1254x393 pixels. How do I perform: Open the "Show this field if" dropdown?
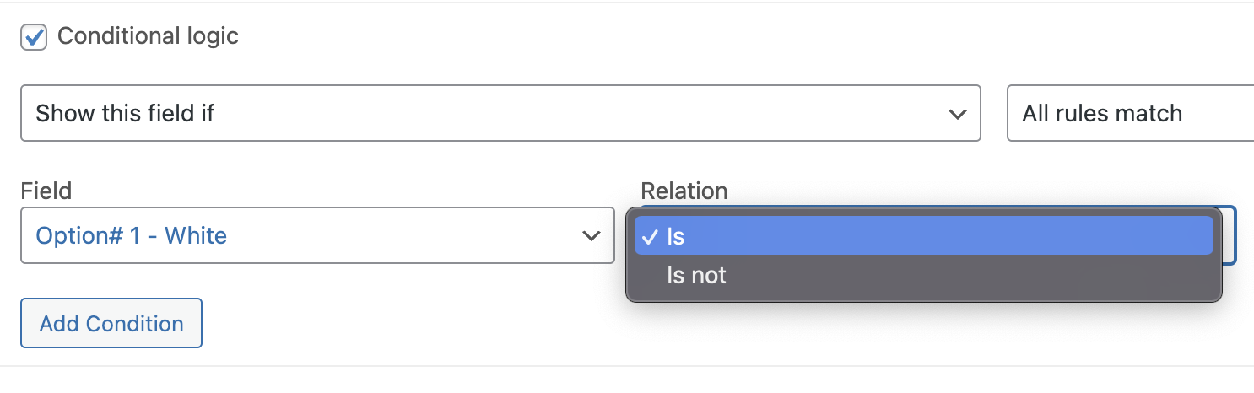point(500,113)
